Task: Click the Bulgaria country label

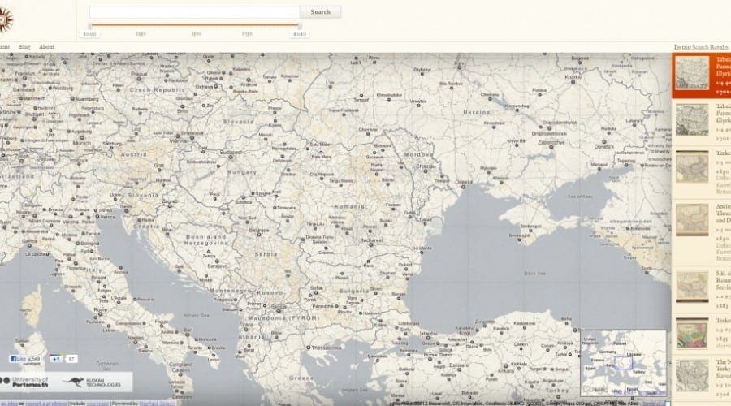Action: [x=354, y=291]
